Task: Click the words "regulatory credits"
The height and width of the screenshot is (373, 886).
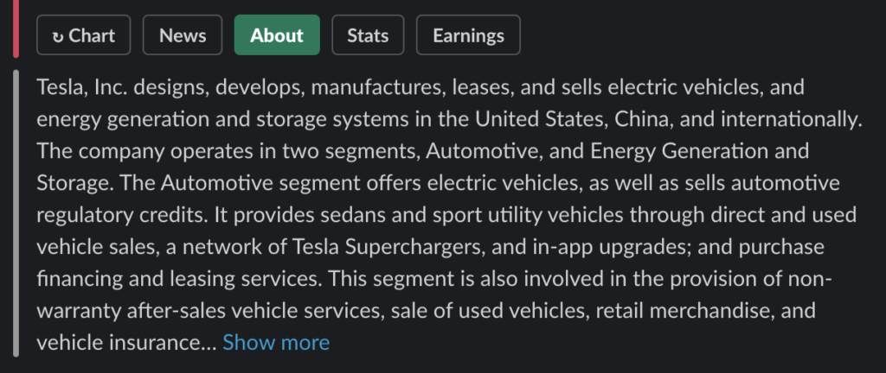Action: [118, 215]
